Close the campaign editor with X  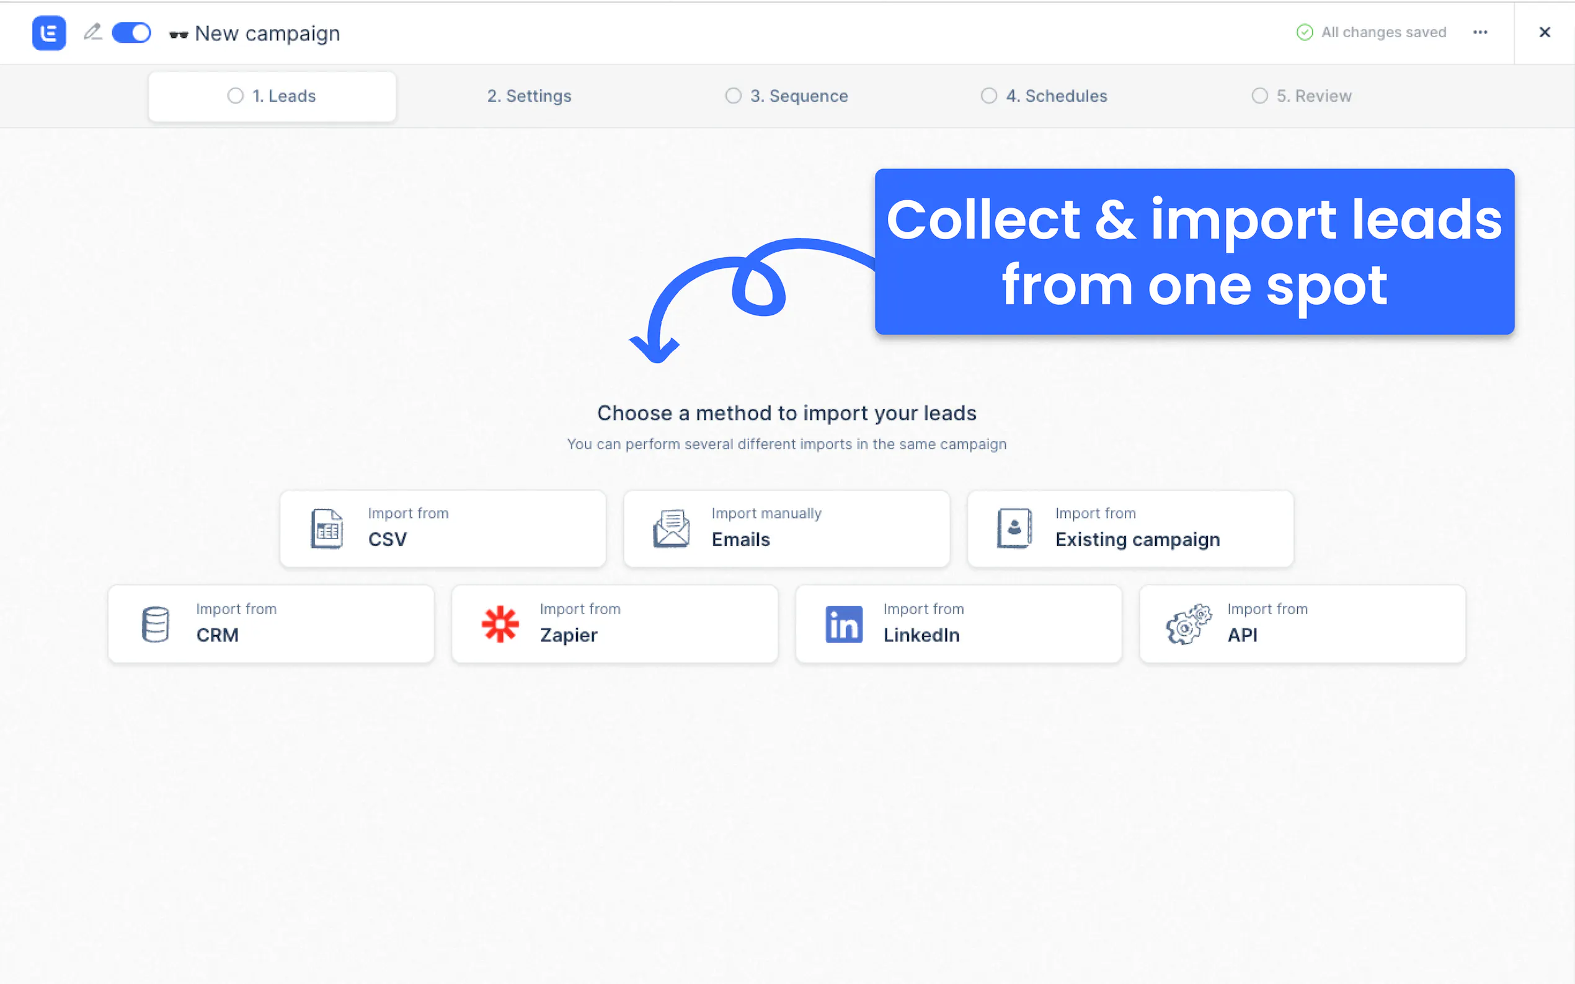point(1544,32)
